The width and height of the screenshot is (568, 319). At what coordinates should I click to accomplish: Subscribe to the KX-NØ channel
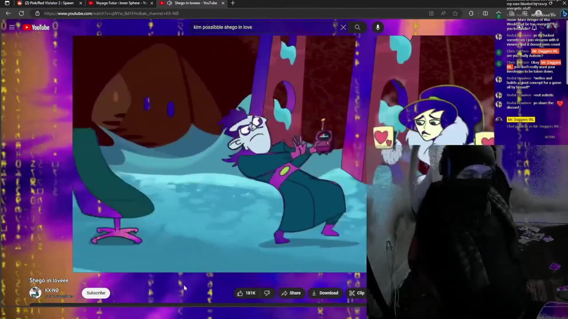click(96, 293)
